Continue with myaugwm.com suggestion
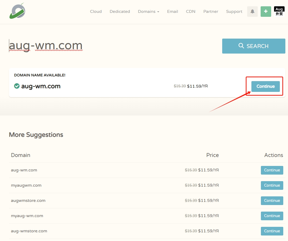This screenshot has height=241, width=288. (x=272, y=185)
